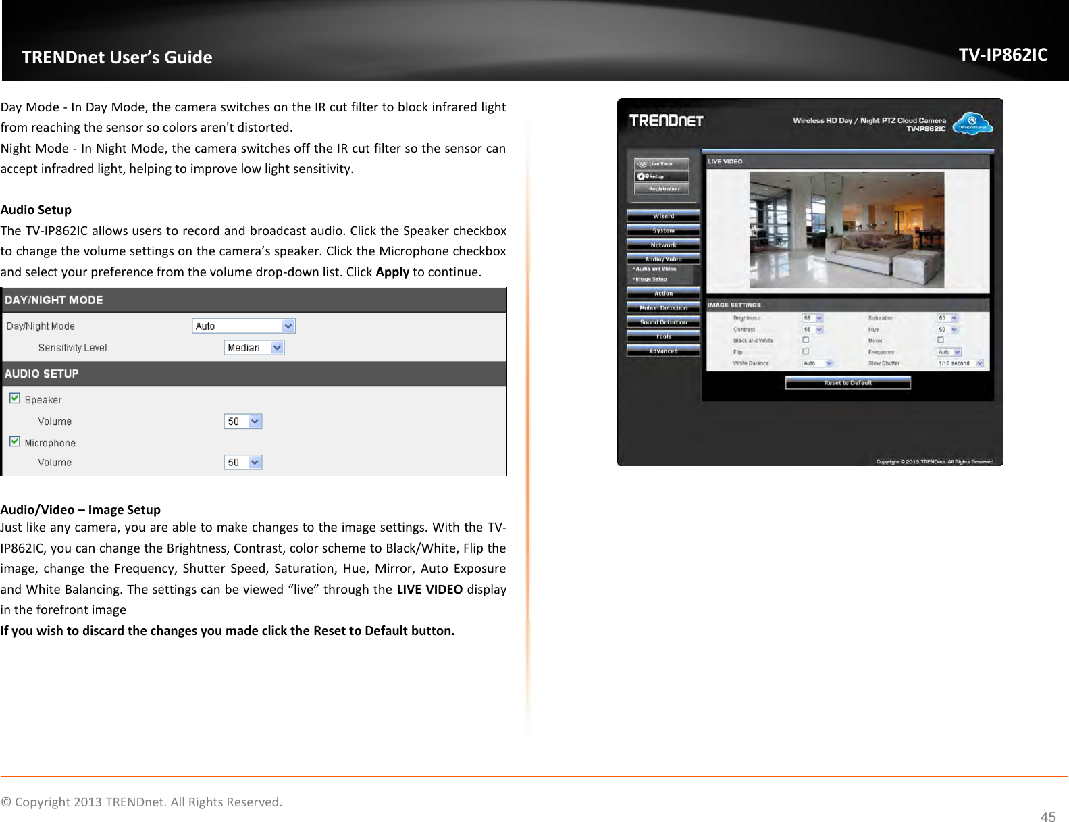Open the Microphone Volume dropdown
Screen dimensions: 1069x822
pos(243,463)
